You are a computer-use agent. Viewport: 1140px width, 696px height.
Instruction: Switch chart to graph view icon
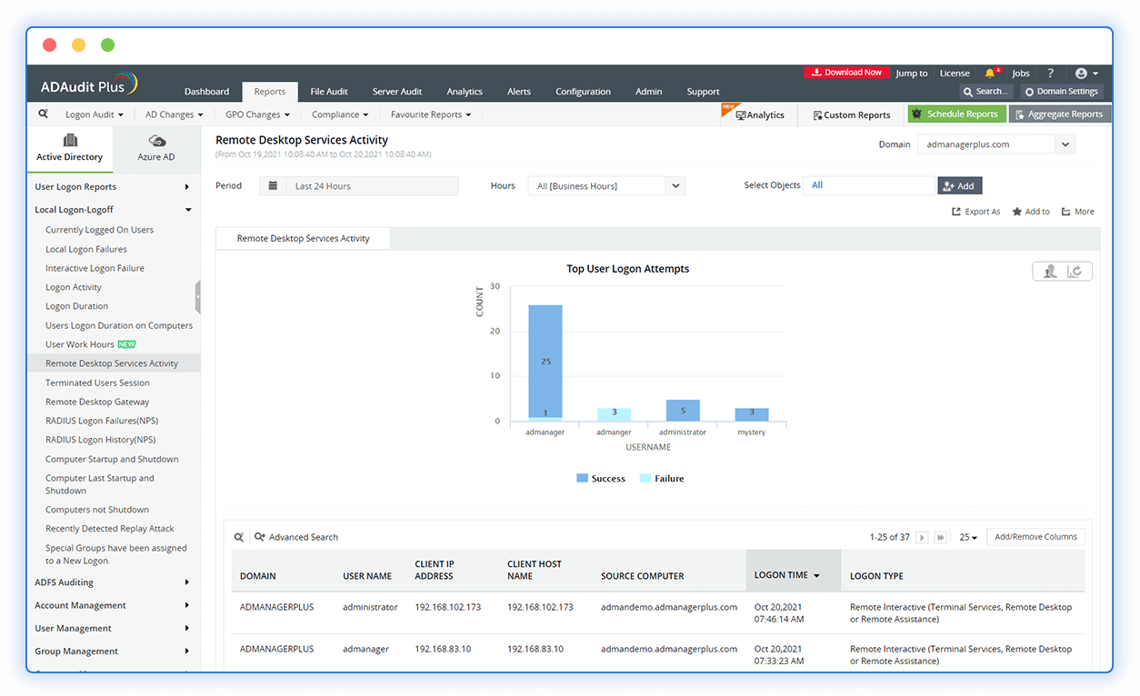(x=1074, y=271)
